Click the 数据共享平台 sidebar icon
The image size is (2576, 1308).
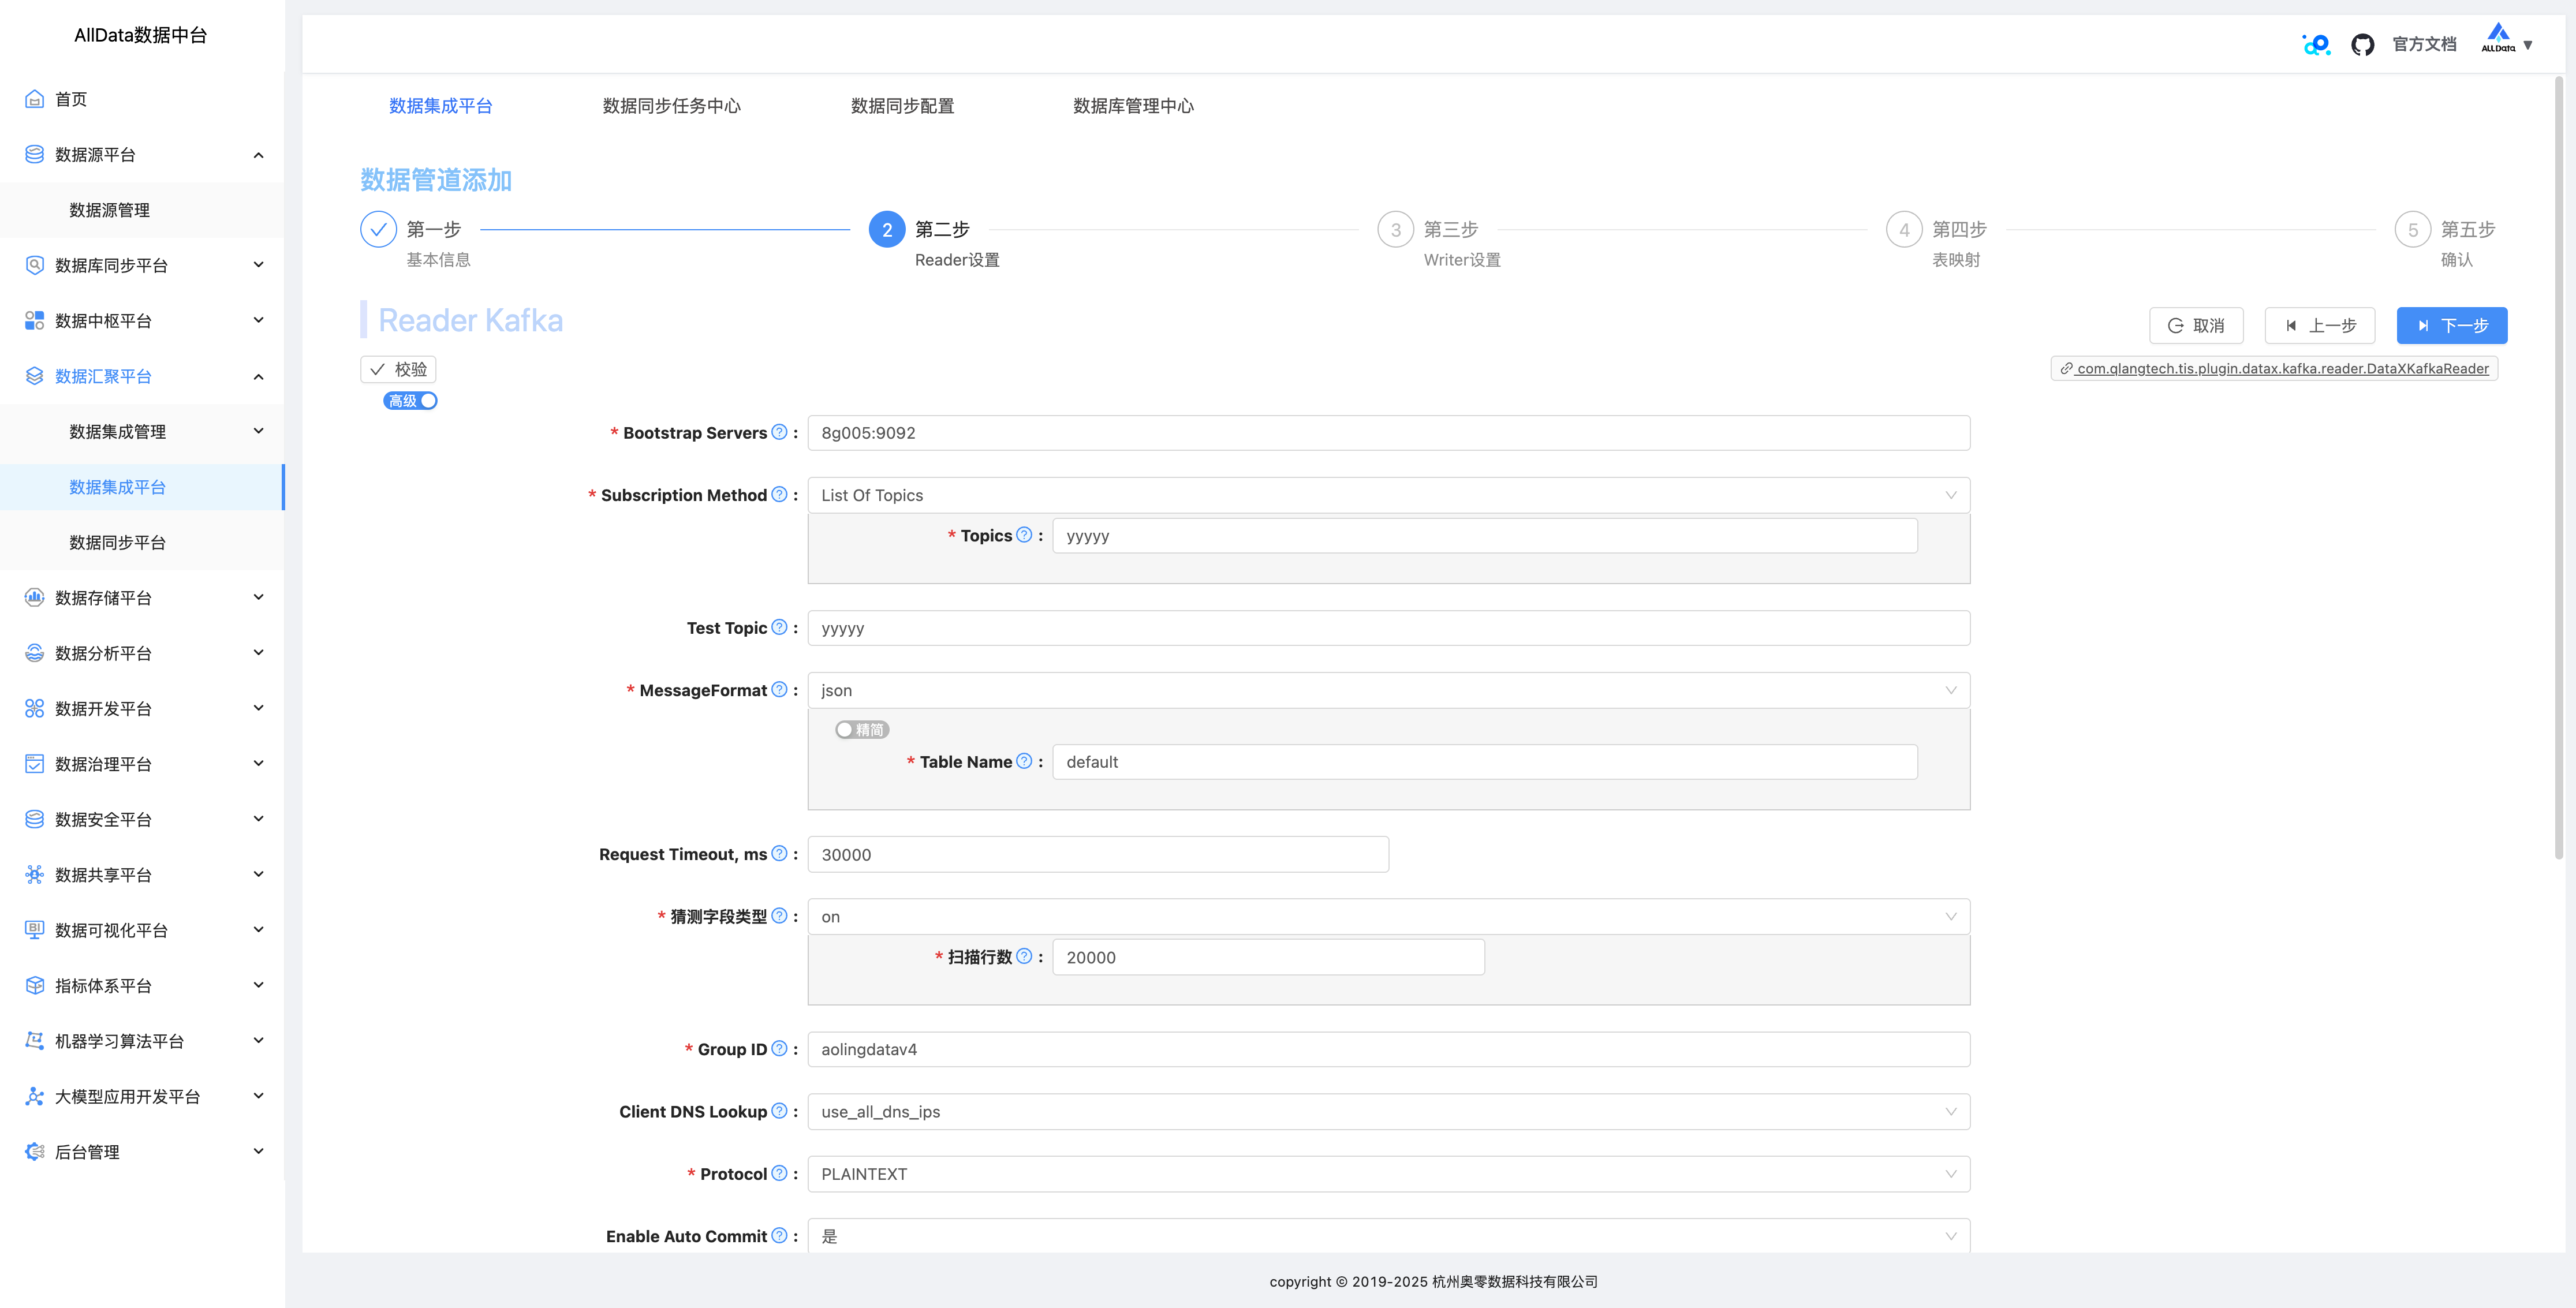click(34, 875)
